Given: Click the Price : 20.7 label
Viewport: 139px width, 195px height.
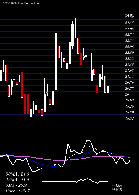Looking at the screenshot, I should pos(18,191).
